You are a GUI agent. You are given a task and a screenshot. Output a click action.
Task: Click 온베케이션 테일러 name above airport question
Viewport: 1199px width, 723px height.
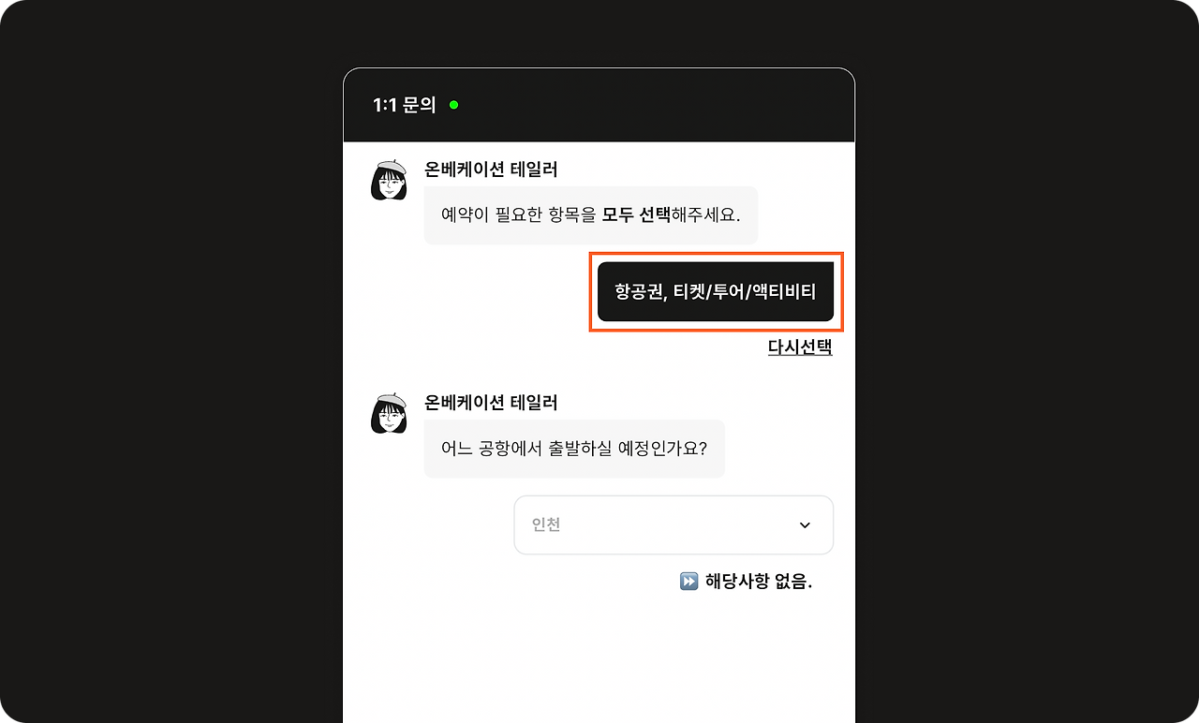click(x=491, y=403)
